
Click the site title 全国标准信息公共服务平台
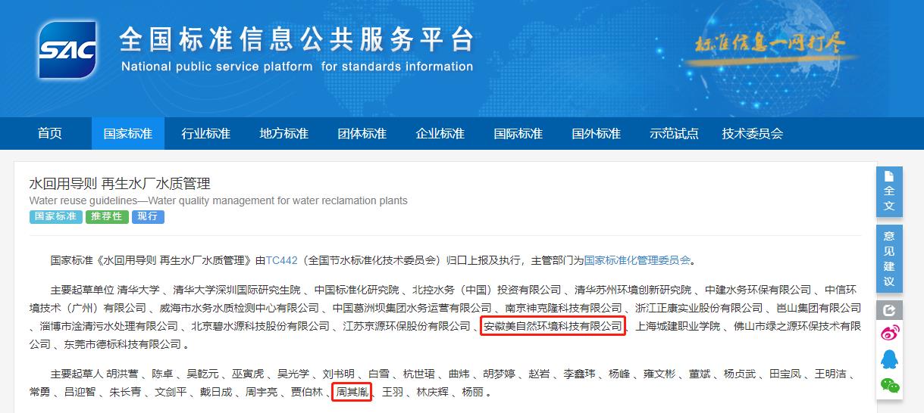[x=297, y=39]
